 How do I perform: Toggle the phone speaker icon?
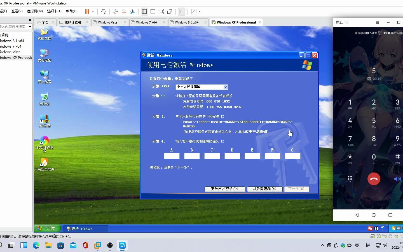397,179
